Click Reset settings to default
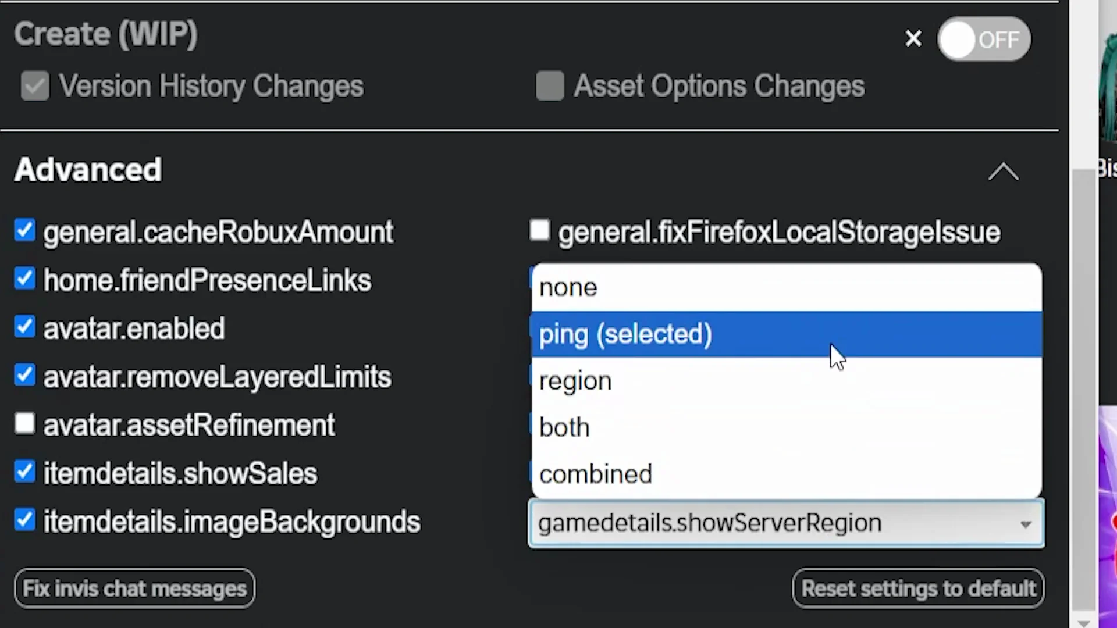The width and height of the screenshot is (1117, 628). click(x=918, y=588)
